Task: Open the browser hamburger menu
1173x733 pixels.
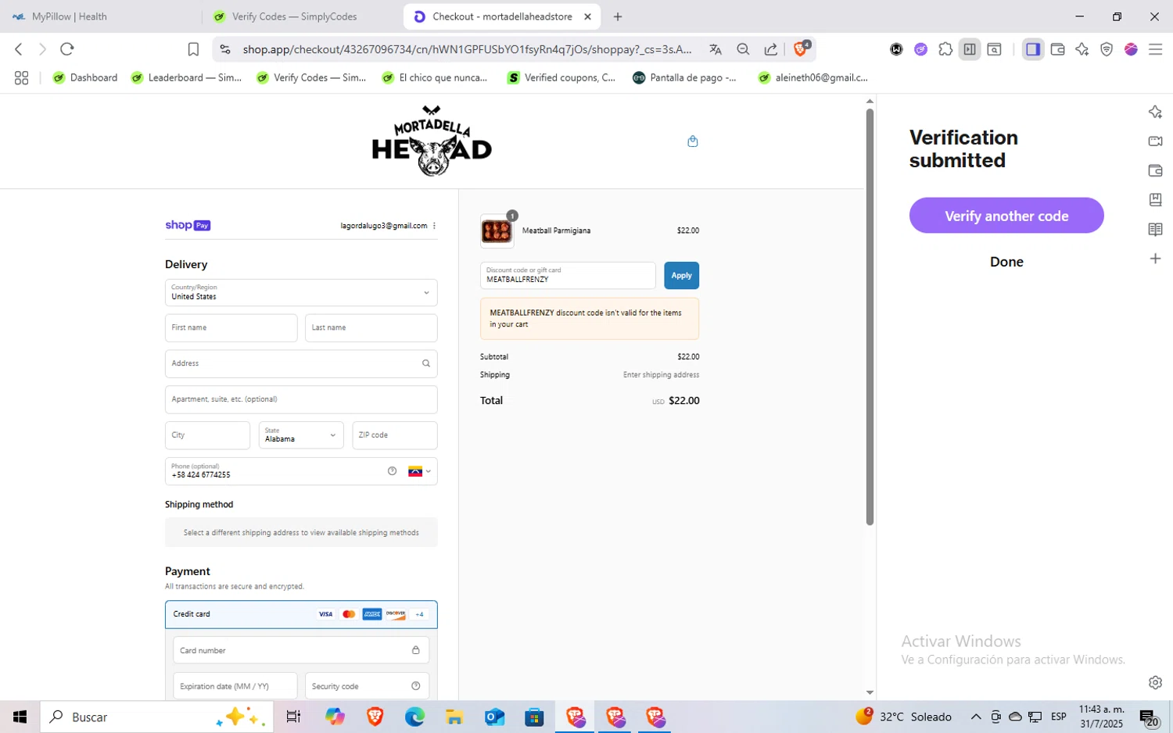Action: pyautogui.click(x=1155, y=49)
